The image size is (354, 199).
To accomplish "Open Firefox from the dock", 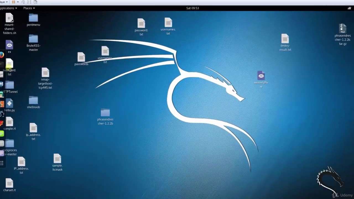I will point(2,54).
